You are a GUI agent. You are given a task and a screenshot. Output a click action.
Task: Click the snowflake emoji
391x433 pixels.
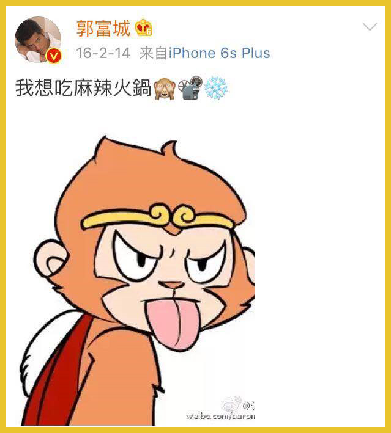pos(216,88)
